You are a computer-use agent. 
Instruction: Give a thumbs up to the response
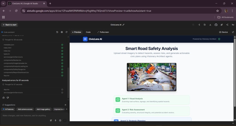point(4,98)
